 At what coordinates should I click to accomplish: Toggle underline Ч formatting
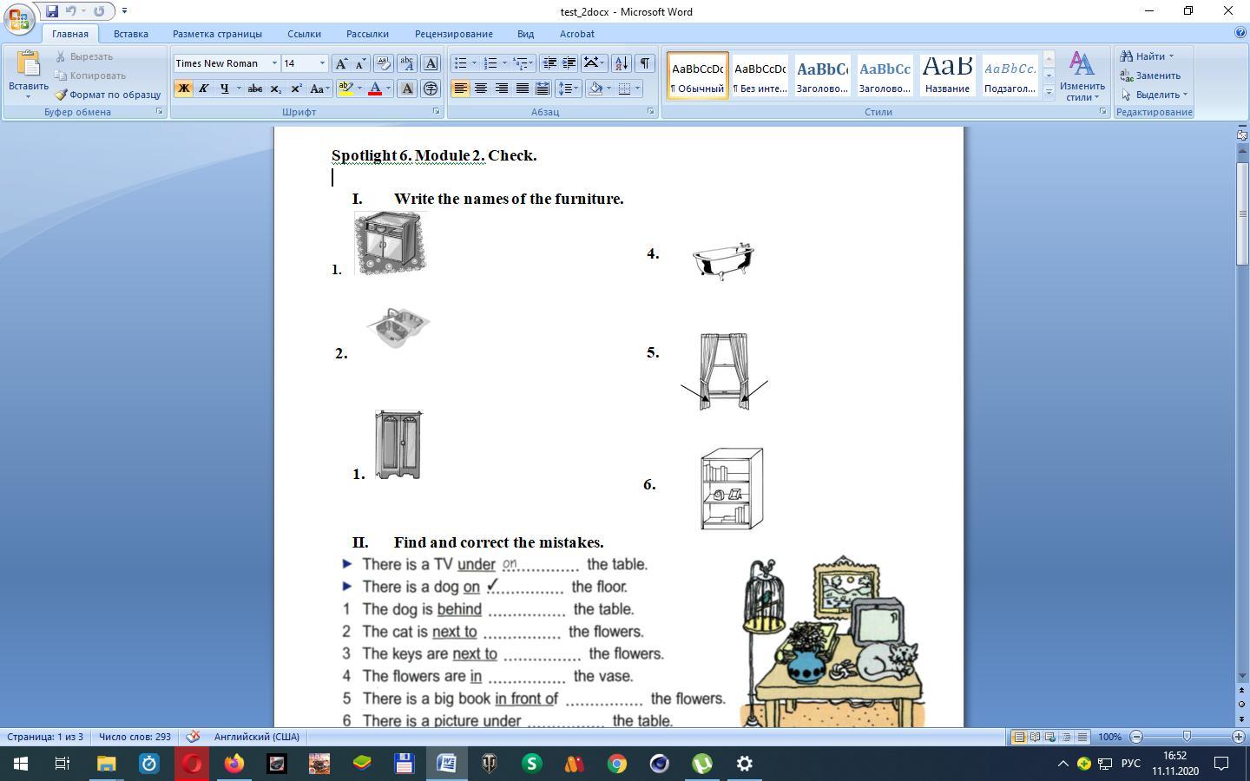click(225, 89)
